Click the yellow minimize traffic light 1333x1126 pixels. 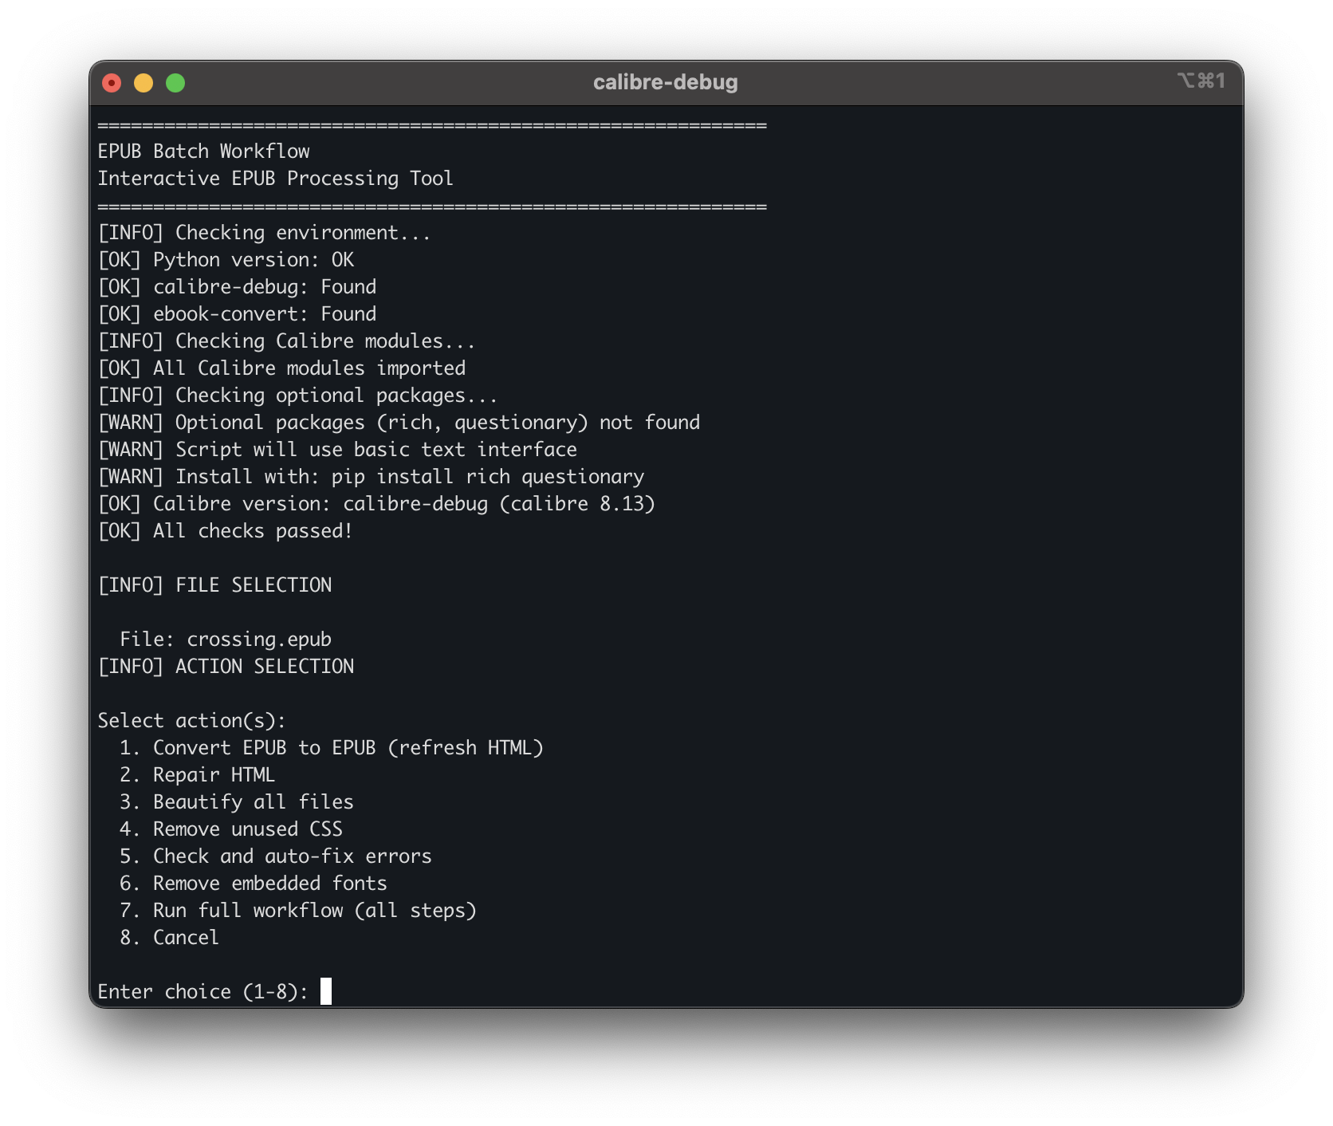pos(144,81)
